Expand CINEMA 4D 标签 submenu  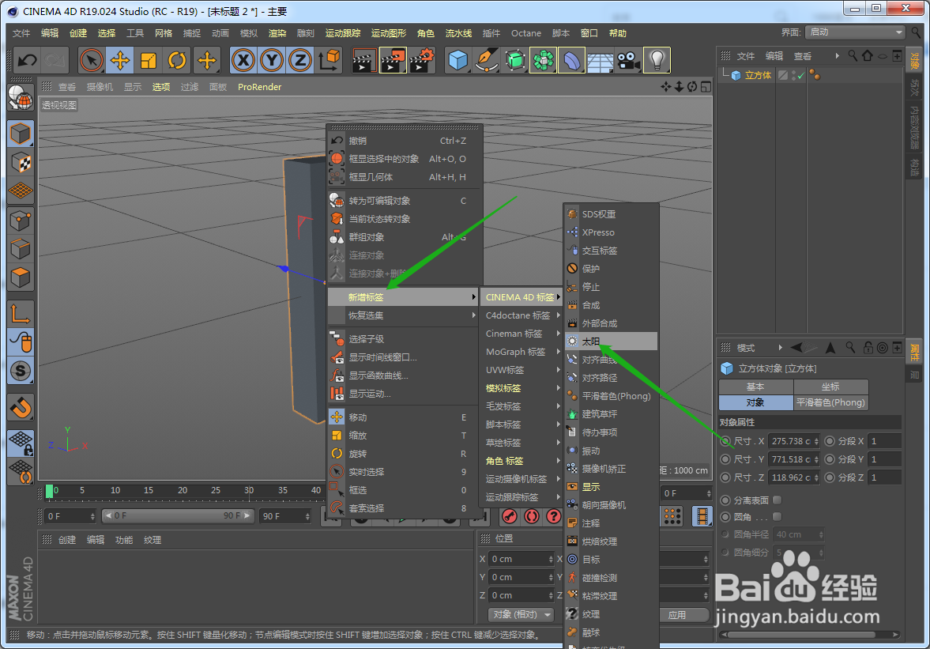pos(522,296)
